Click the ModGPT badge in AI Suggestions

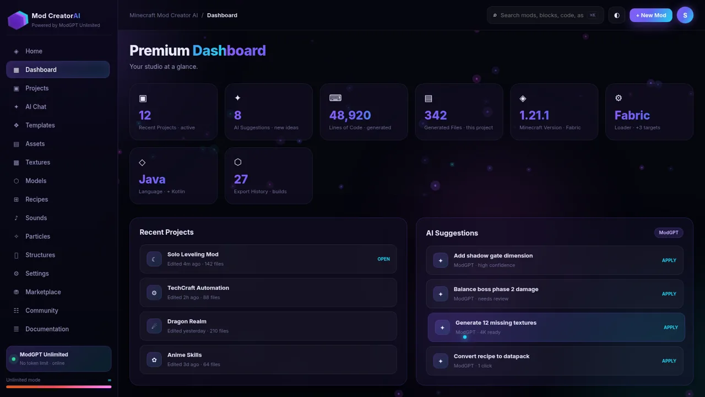click(x=669, y=233)
